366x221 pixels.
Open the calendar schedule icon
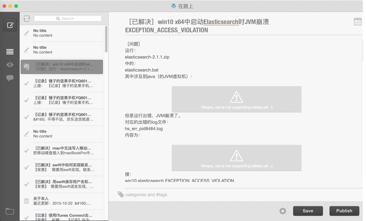357,21
